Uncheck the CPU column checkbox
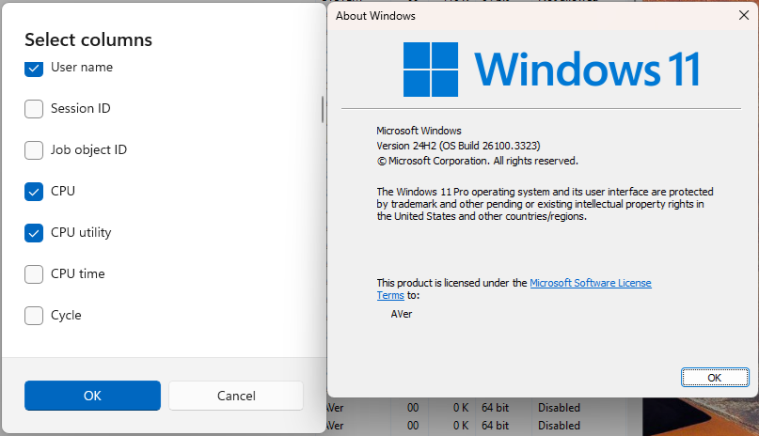Viewport: 759px width, 436px height. [x=34, y=192]
